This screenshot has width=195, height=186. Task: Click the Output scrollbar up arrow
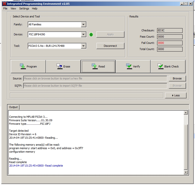(x=186, y=113)
